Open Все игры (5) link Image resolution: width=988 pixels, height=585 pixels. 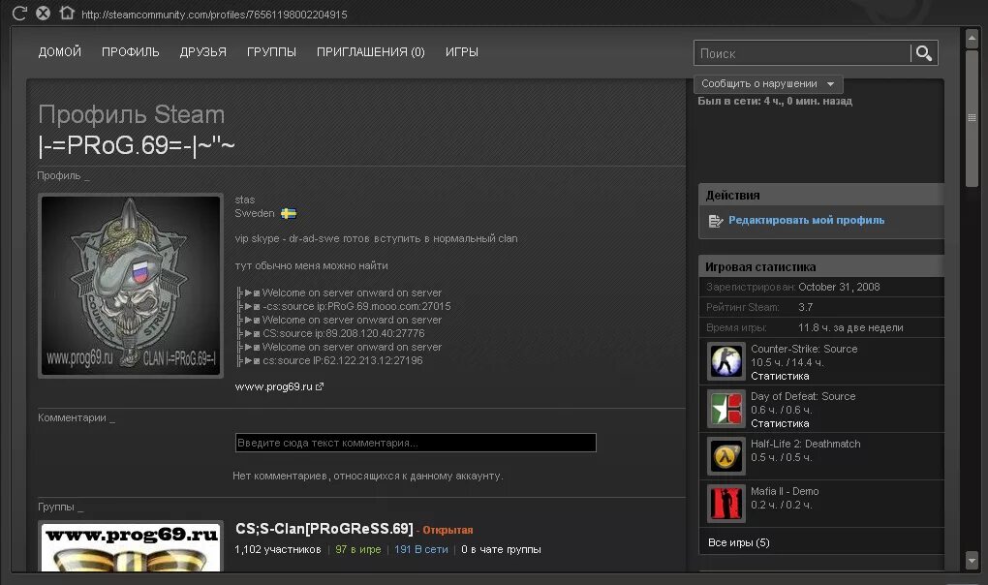point(738,542)
